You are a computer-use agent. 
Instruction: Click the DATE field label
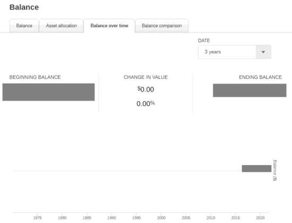click(x=204, y=40)
